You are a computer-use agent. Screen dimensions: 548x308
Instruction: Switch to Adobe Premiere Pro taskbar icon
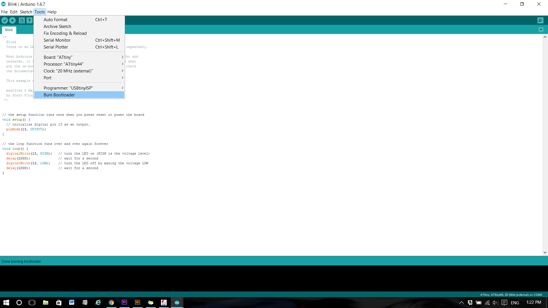(124, 303)
